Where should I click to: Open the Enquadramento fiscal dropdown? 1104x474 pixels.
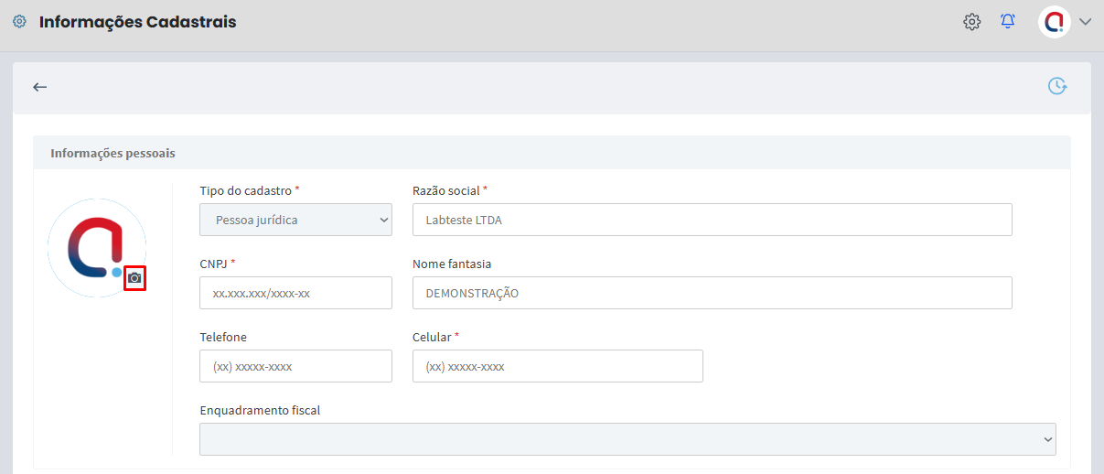point(627,439)
